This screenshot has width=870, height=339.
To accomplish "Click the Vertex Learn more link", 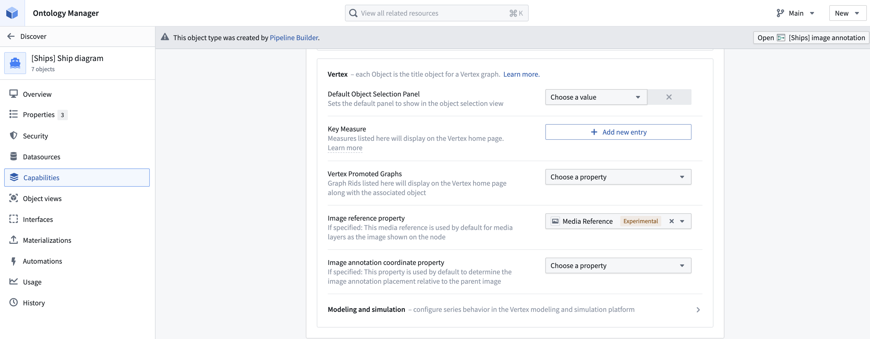I will (521, 74).
